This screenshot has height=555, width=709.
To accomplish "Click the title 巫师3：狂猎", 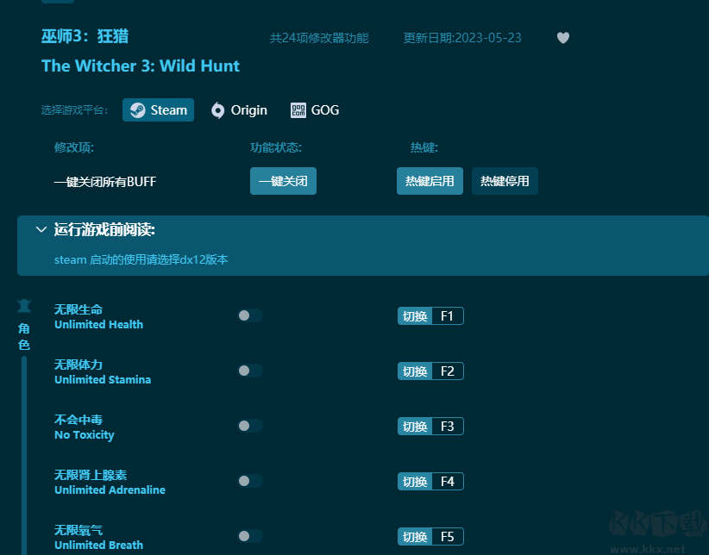I will tap(85, 36).
